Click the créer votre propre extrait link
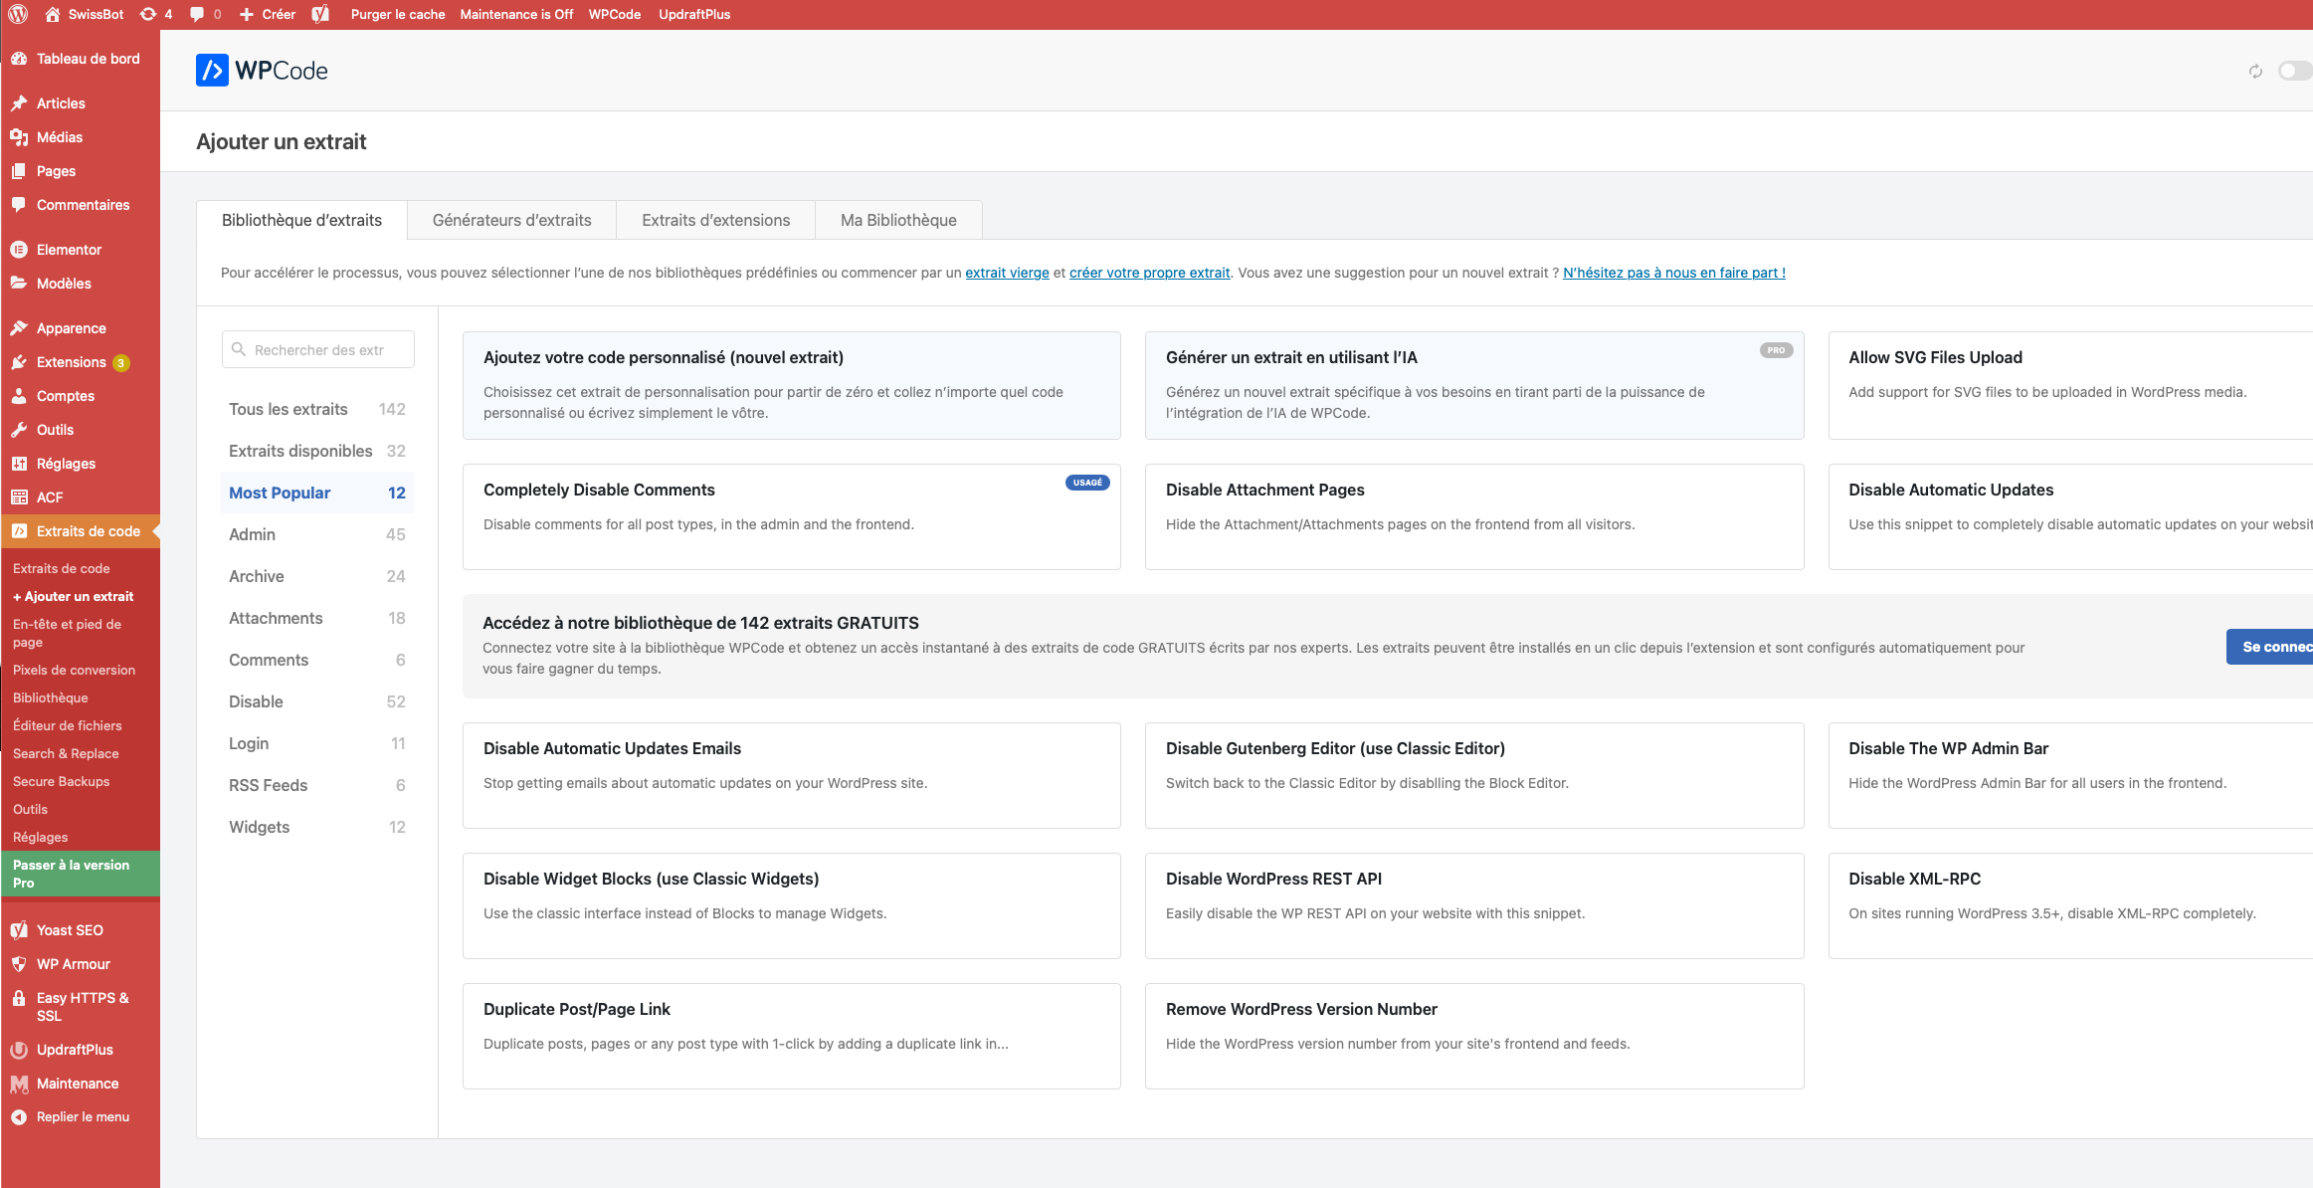 [1149, 272]
